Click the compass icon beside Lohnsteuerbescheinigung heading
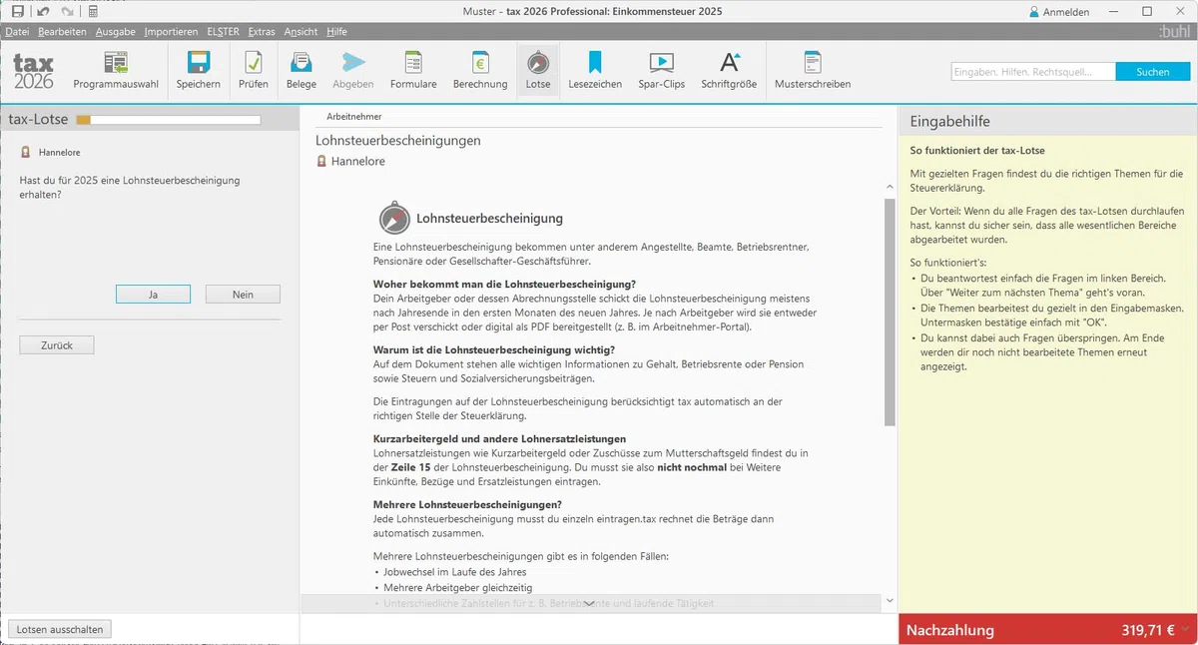Screen dimensions: 1198x645 tap(394, 219)
